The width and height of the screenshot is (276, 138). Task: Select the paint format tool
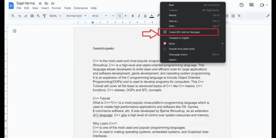point(45,16)
